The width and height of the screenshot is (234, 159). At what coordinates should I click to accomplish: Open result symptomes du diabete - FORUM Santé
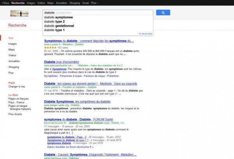coord(78,120)
